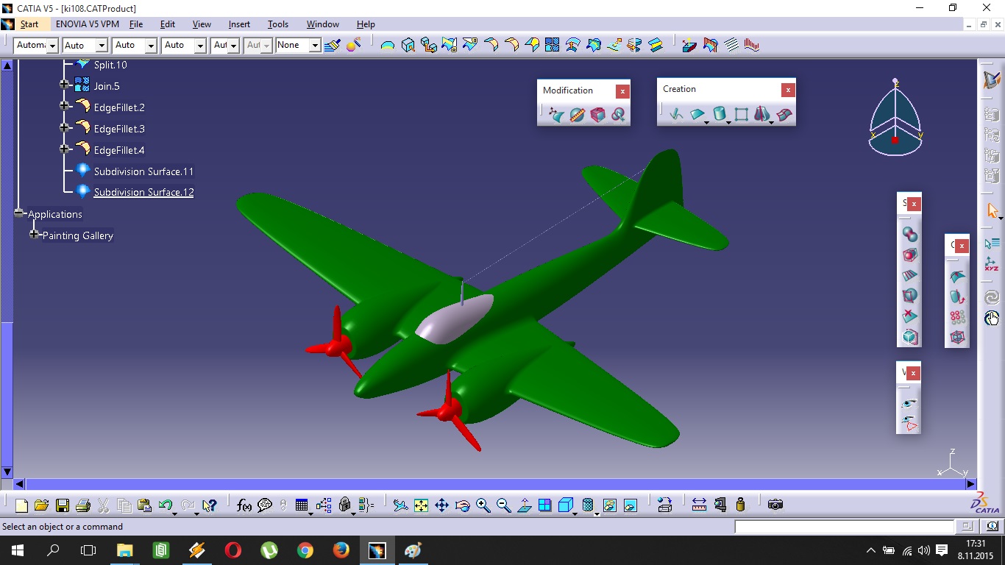
Task: Select Subdivision Surface.12 in tree
Action: 143,192
